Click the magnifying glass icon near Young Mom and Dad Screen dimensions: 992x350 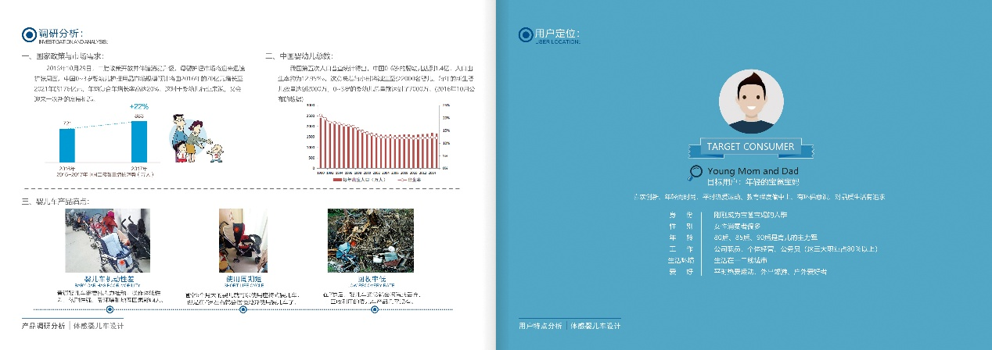[x=695, y=173]
